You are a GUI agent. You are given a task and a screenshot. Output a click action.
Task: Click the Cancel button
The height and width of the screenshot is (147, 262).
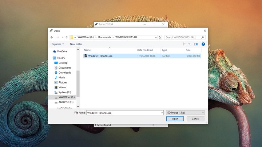pyautogui.click(x=195, y=119)
